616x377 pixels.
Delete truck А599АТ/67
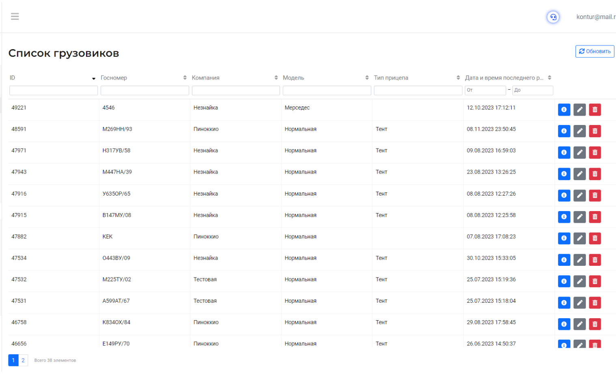pos(594,303)
